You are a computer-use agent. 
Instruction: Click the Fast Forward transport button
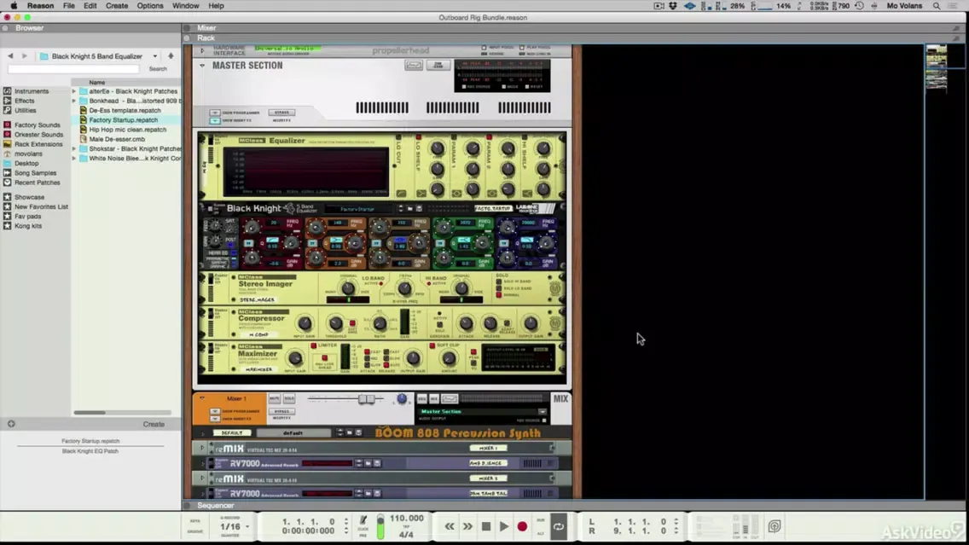pyautogui.click(x=467, y=526)
